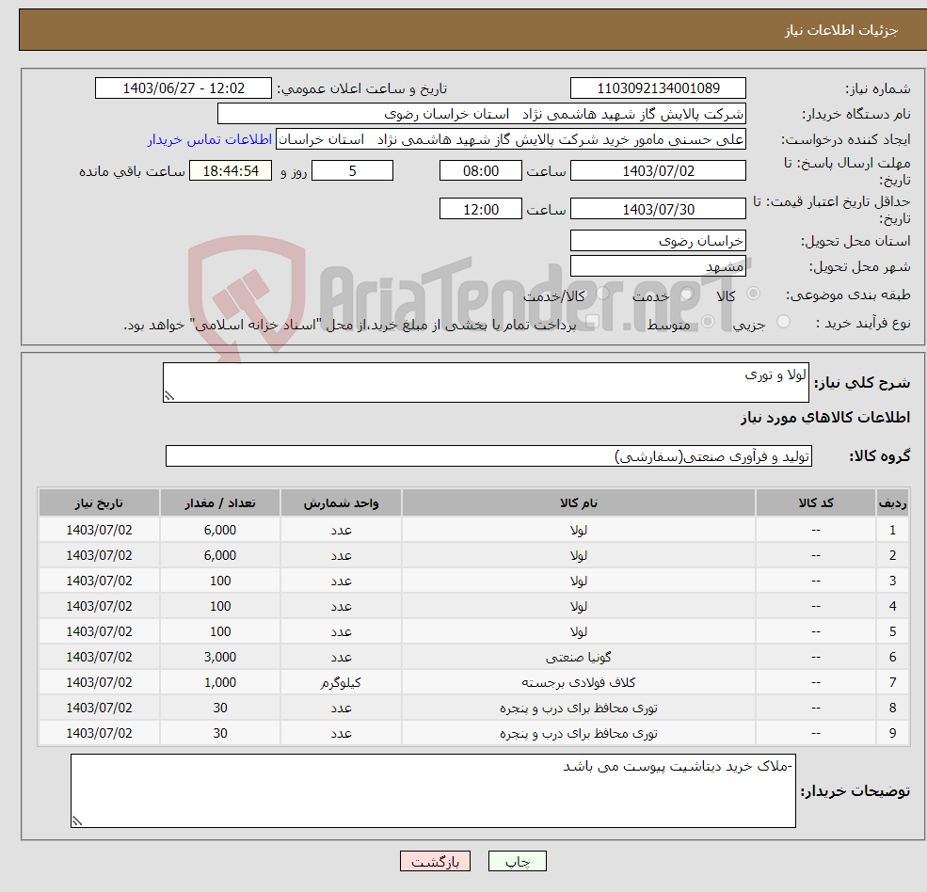Image resolution: width=927 pixels, height=892 pixels.
Task: Click the response deadline time 08:00 field
Action: (481, 171)
